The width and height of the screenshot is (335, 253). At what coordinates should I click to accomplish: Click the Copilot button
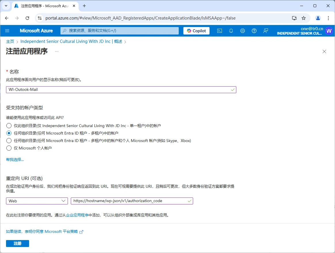[196, 31]
